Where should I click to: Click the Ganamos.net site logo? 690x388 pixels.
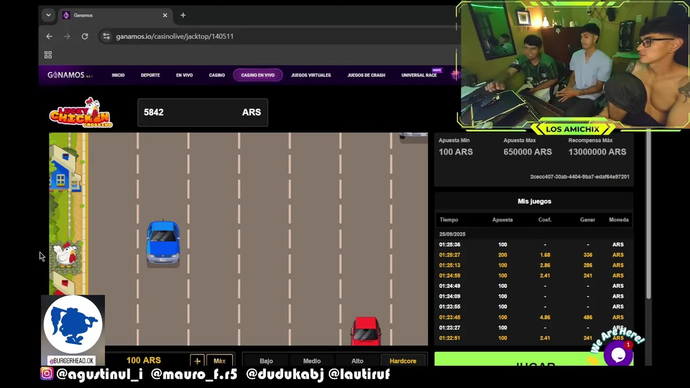70,75
